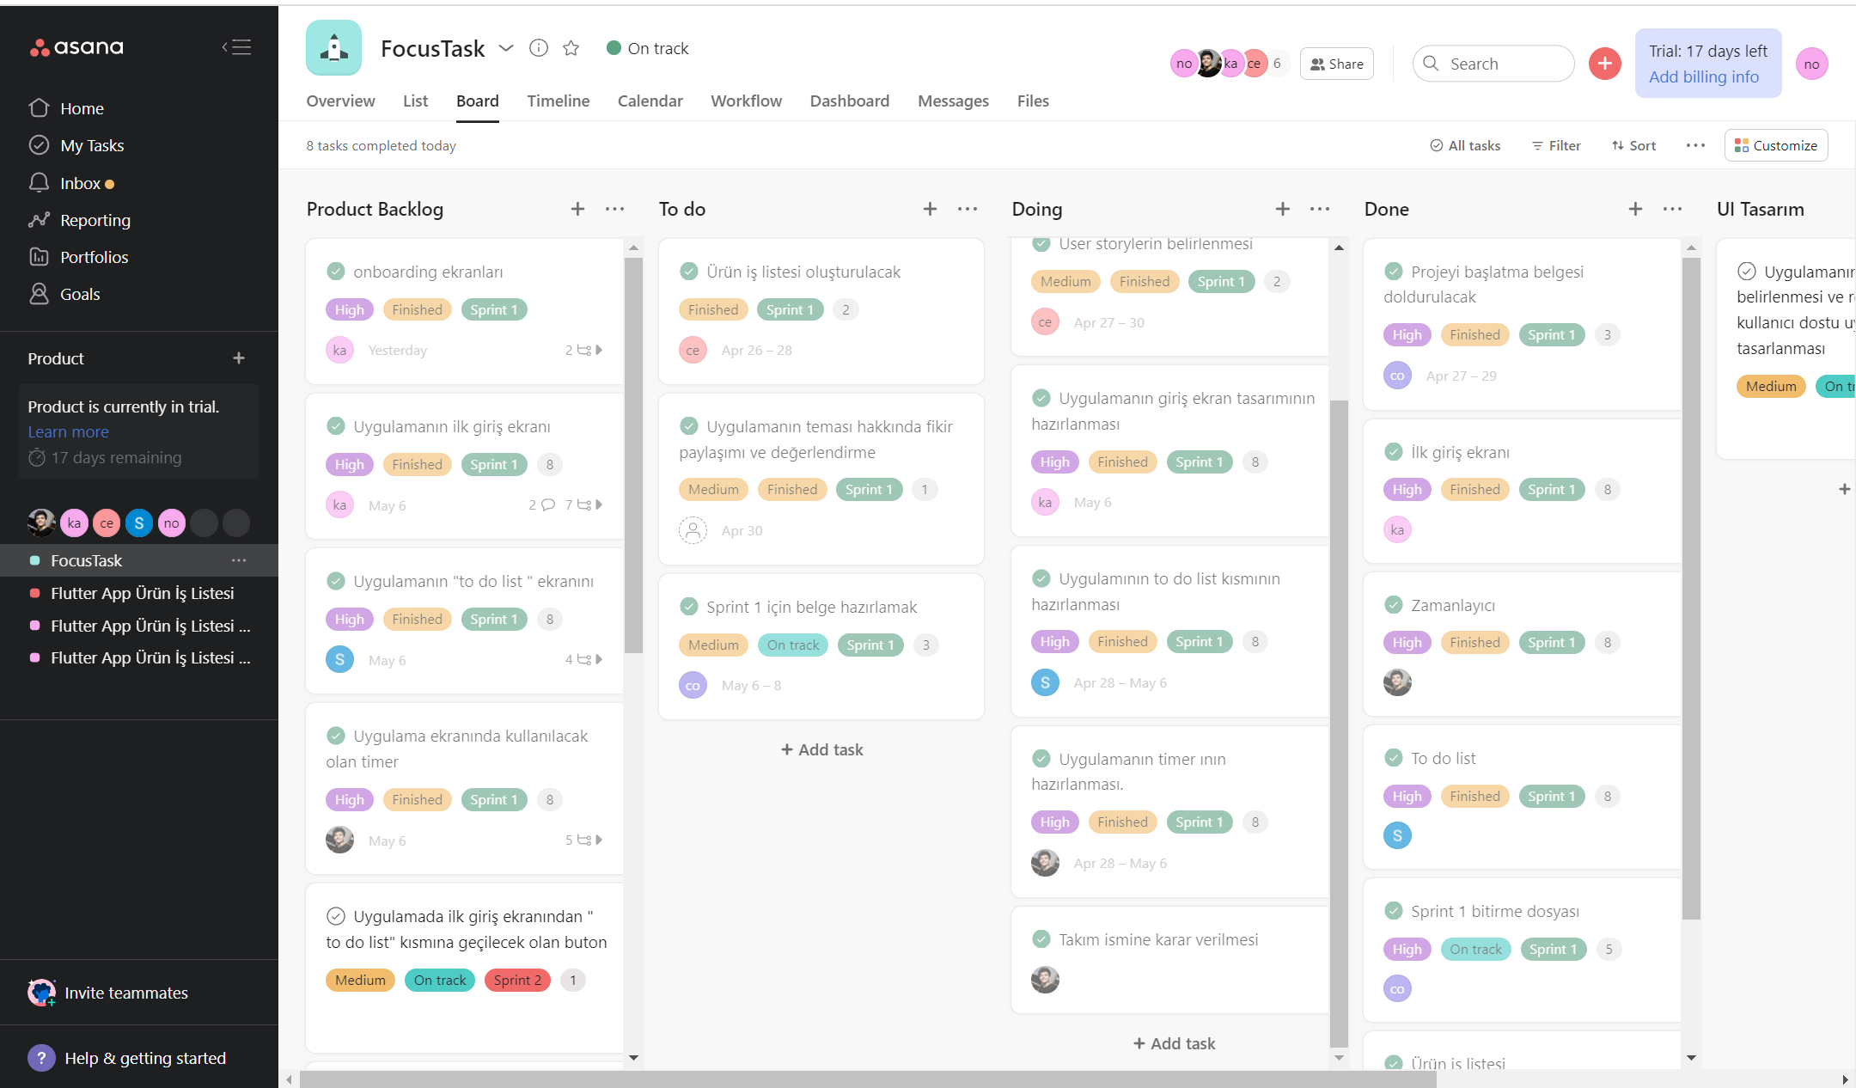This screenshot has height=1088, width=1856.
Task: Open the Customize panel
Action: tap(1775, 144)
